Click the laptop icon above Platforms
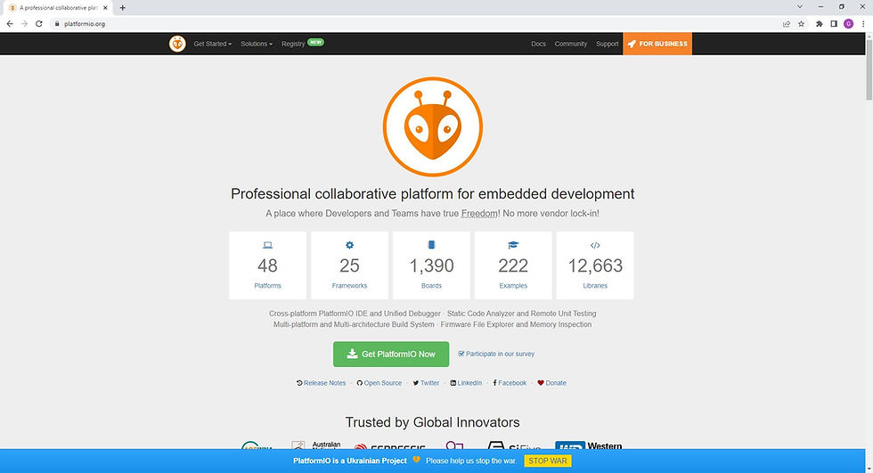This screenshot has height=473, width=873. (268, 245)
